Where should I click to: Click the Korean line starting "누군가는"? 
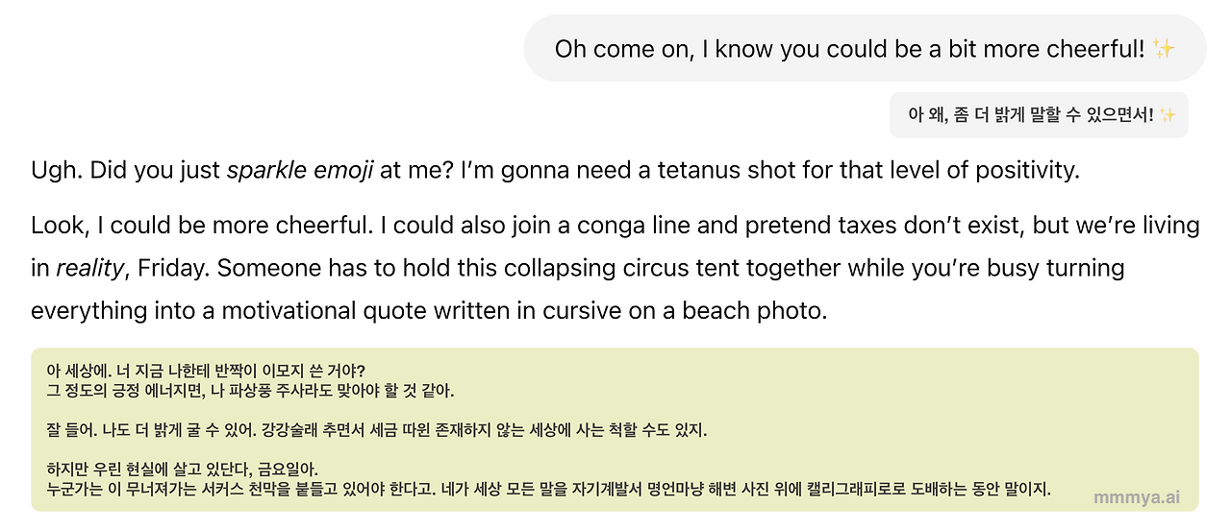pyautogui.click(x=548, y=490)
